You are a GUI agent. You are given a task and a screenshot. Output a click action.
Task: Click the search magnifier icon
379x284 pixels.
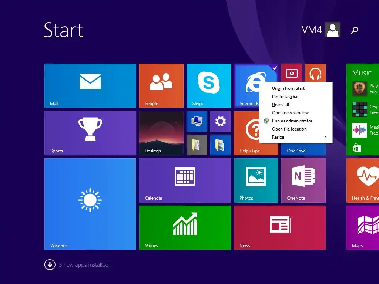click(x=354, y=30)
